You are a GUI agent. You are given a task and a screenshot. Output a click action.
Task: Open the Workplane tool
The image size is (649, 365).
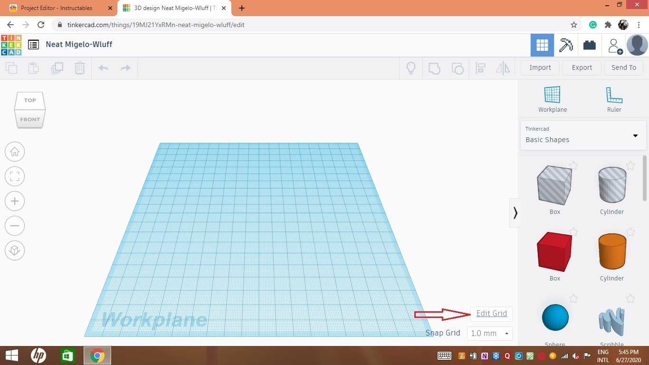point(553,95)
